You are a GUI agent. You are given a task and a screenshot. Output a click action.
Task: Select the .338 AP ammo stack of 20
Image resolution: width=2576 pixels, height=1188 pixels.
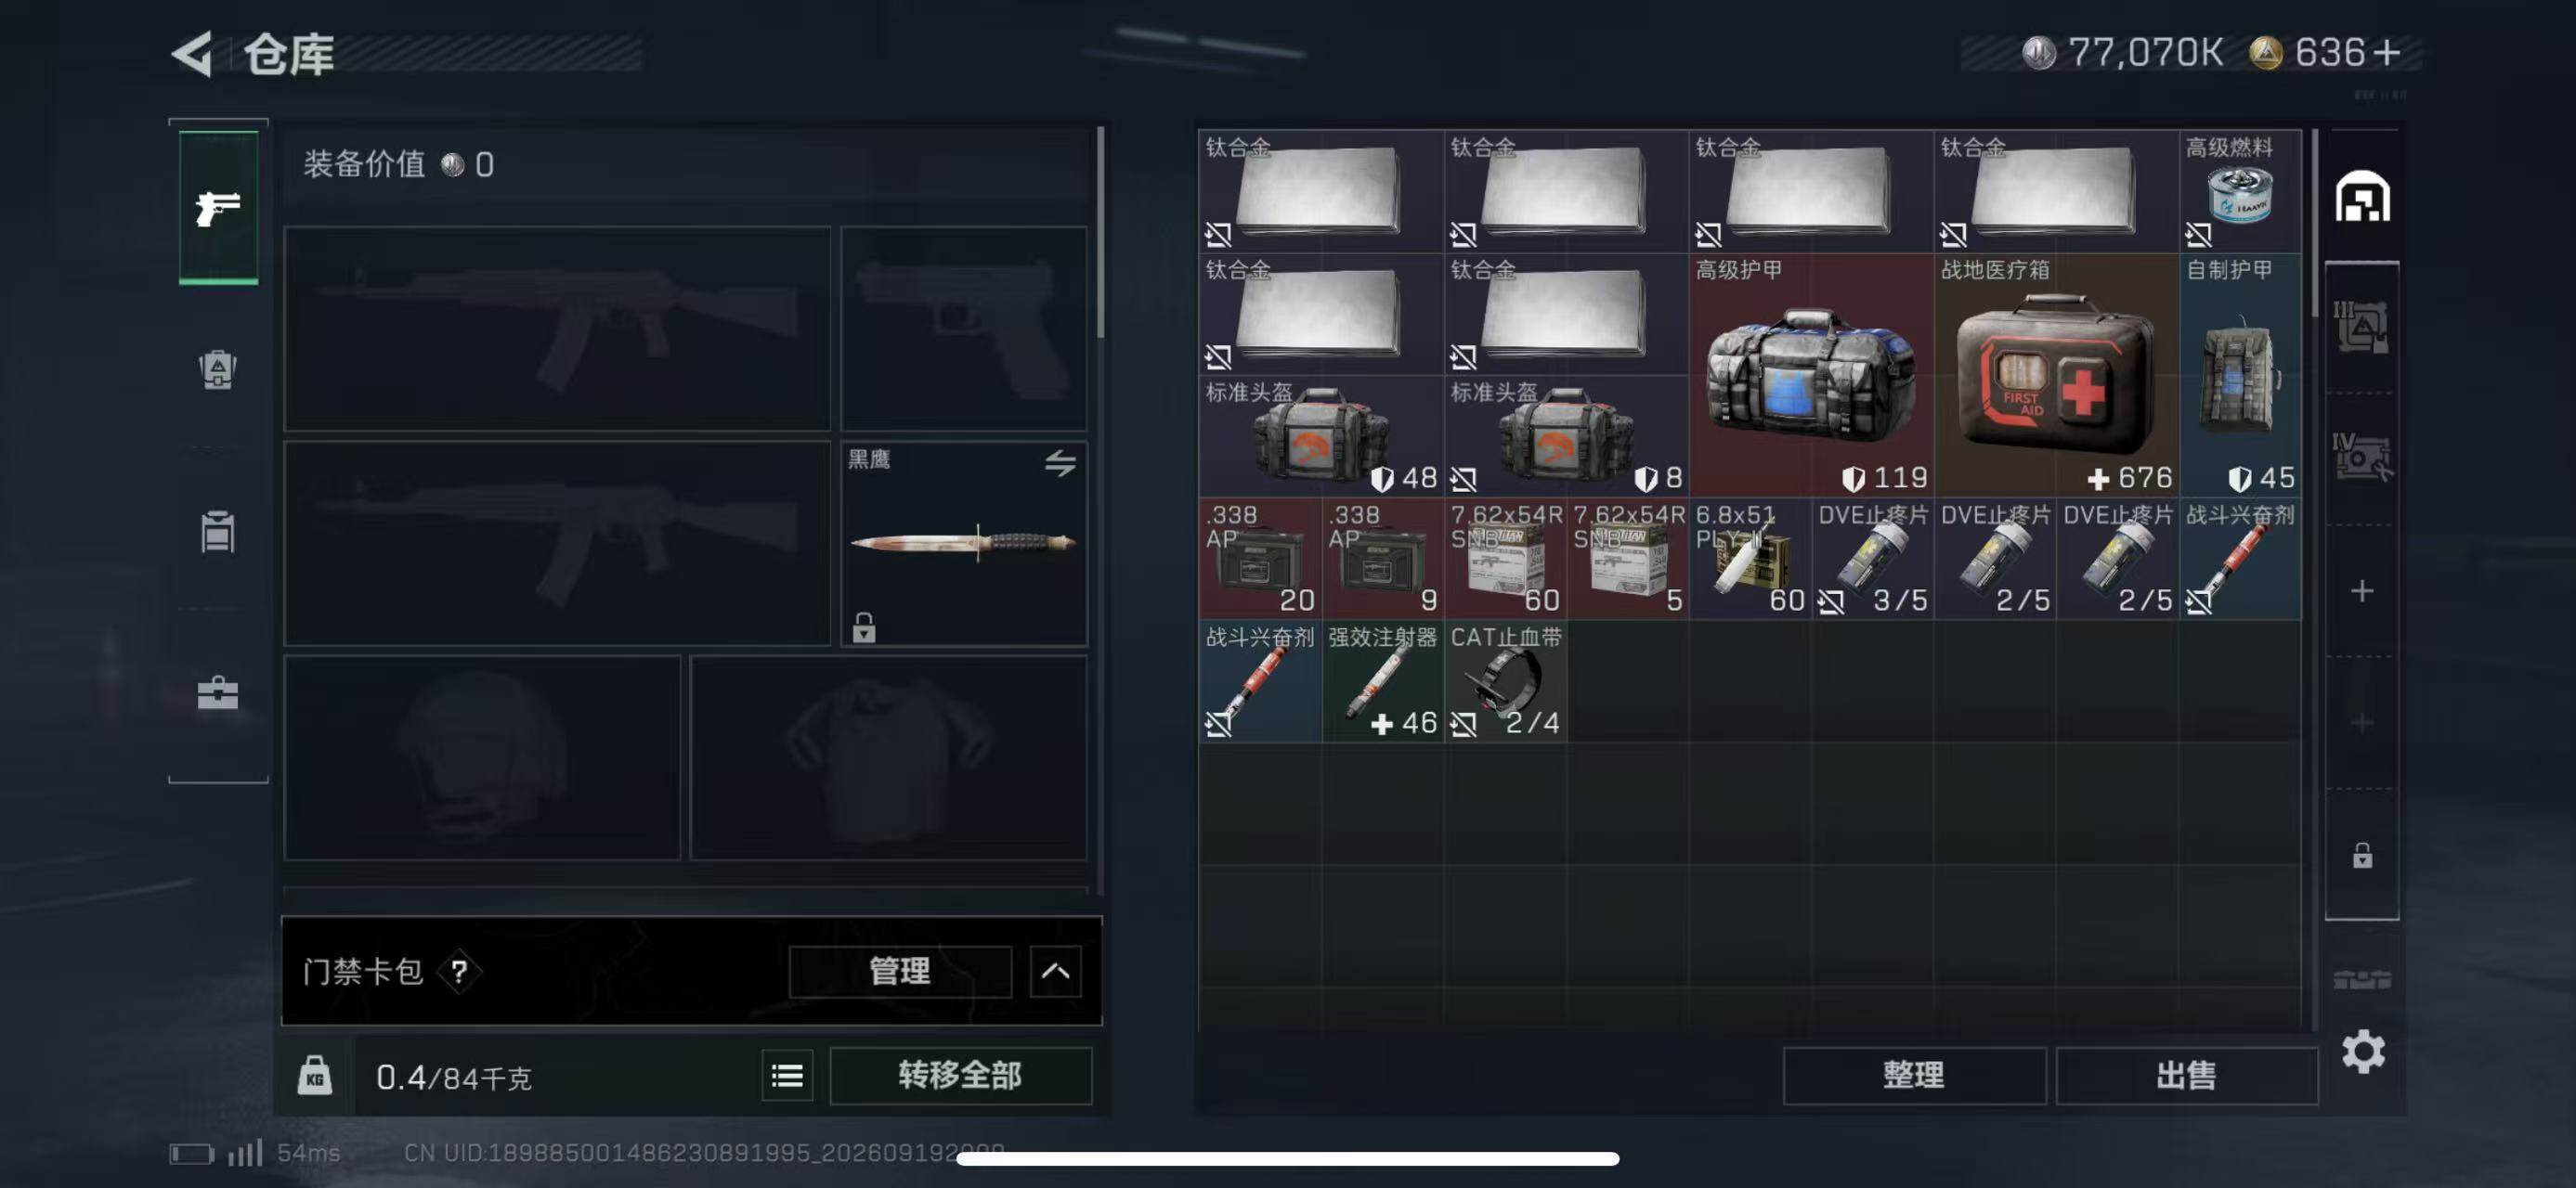tap(1260, 559)
